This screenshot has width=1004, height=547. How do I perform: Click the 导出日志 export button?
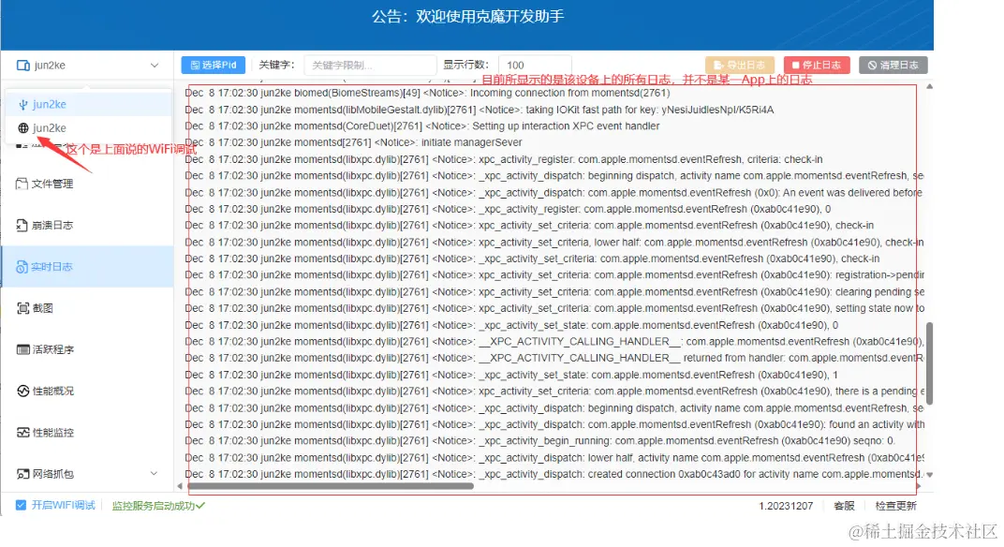click(x=740, y=65)
